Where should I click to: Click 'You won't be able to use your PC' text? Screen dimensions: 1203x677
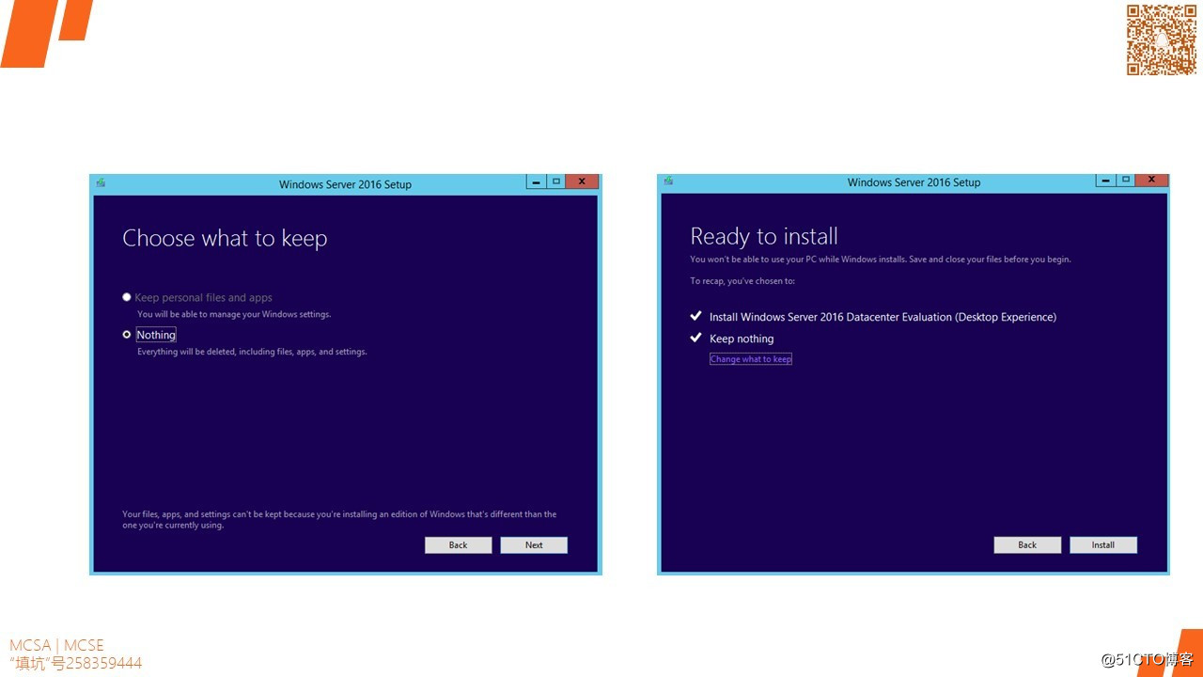coord(881,260)
